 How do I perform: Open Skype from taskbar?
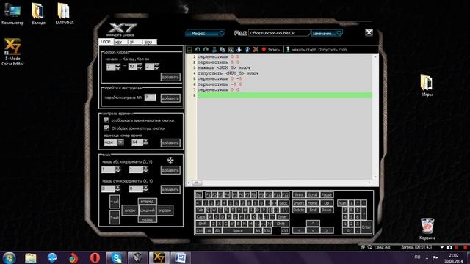tap(116, 257)
